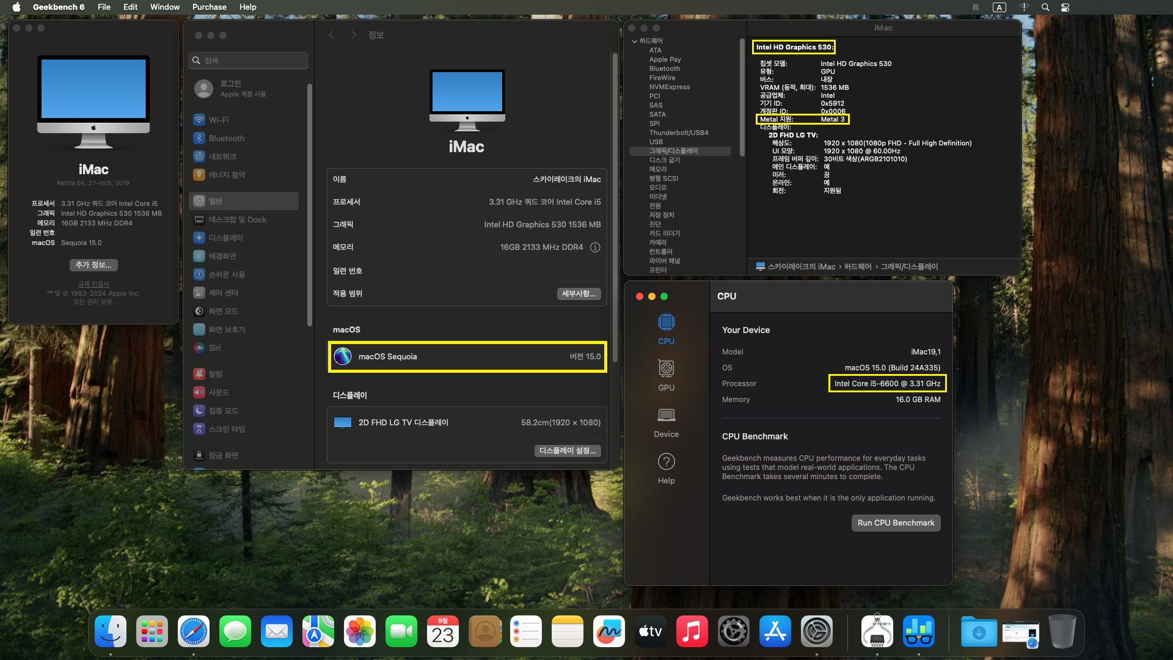Open Mail from the Dock
The width and height of the screenshot is (1173, 660).
(277, 631)
